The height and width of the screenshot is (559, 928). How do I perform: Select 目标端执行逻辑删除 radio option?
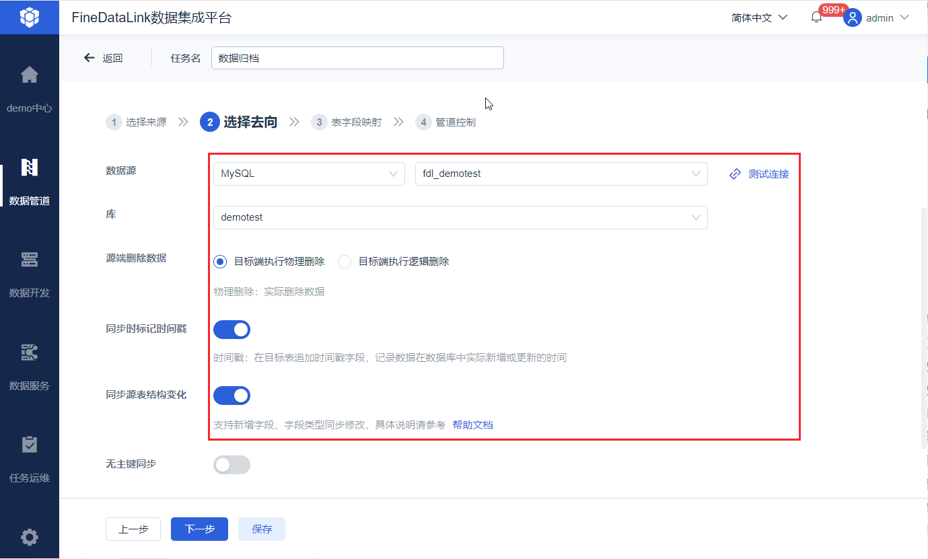tap(394, 262)
